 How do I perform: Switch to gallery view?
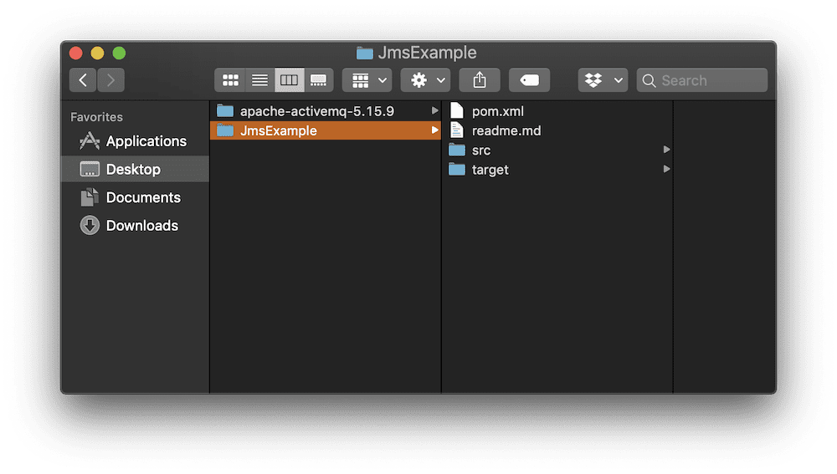coord(319,80)
